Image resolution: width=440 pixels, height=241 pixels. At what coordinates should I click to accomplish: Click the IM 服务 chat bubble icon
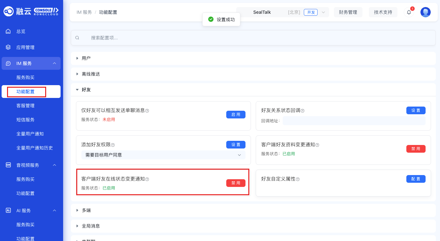click(x=8, y=63)
